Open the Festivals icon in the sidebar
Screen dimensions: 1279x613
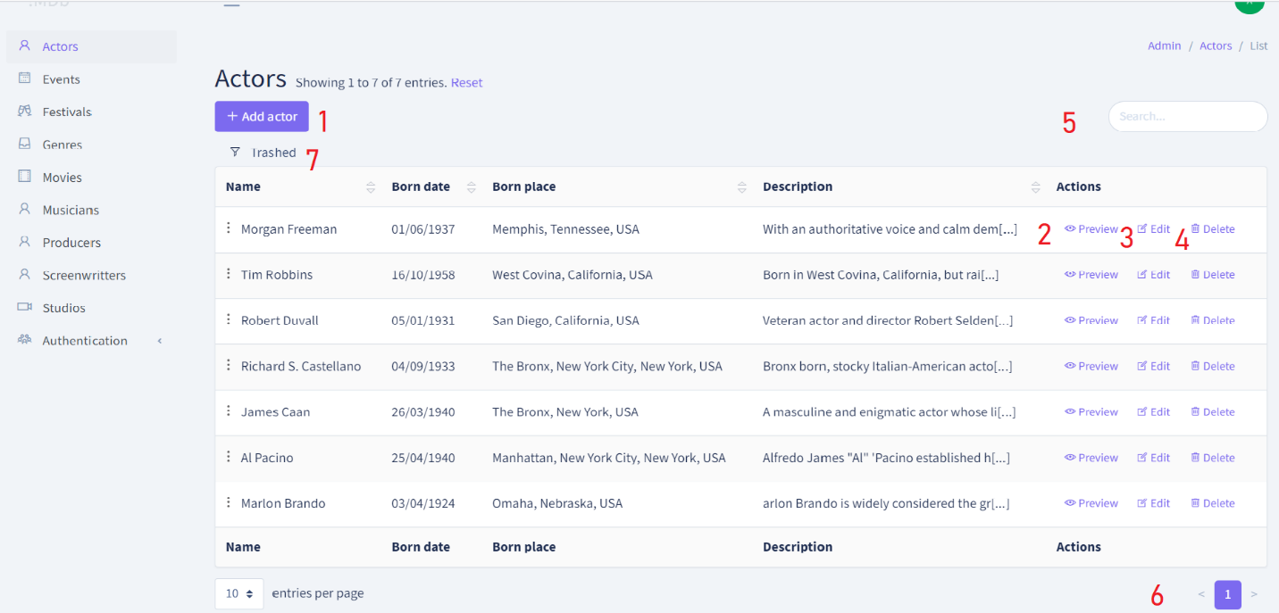(23, 111)
